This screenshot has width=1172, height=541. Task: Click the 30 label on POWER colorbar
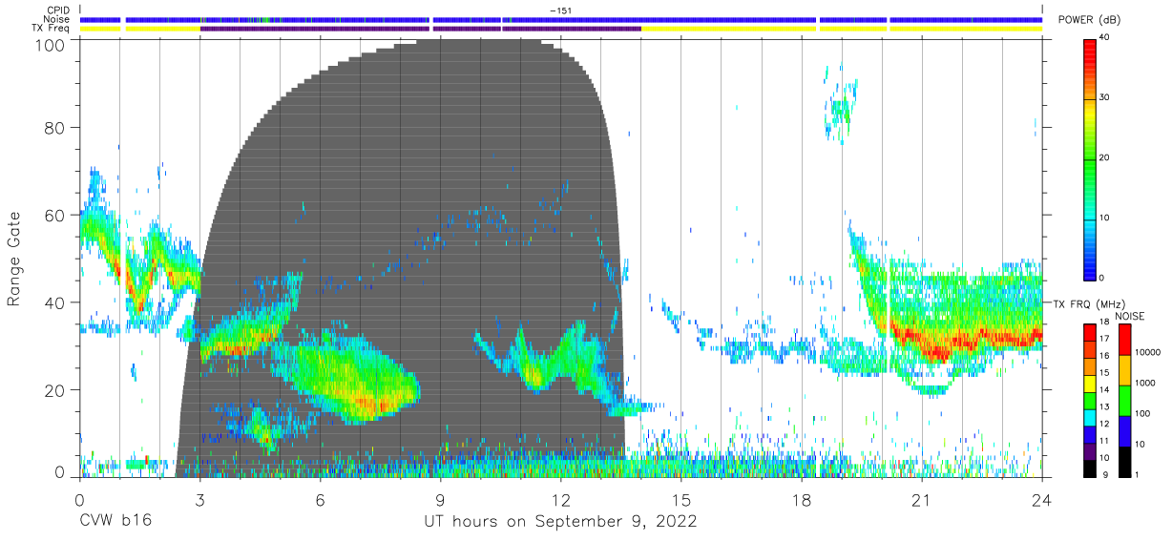[x=1105, y=98]
